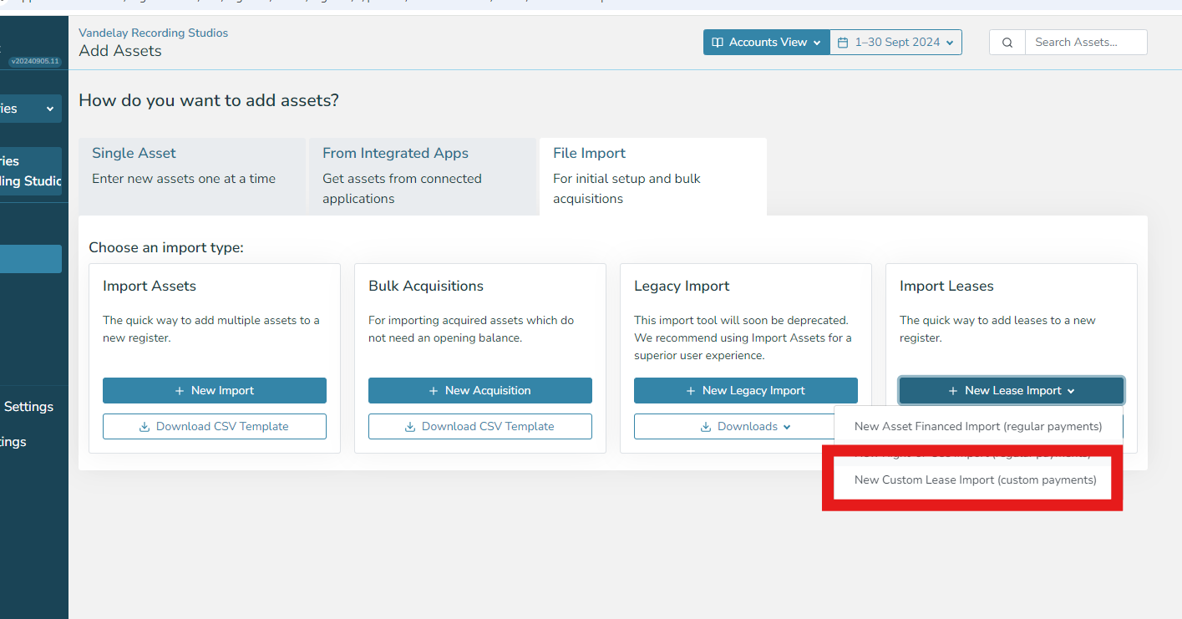
Task: Click the Bulk Acquisitions card heading
Action: pyautogui.click(x=426, y=286)
